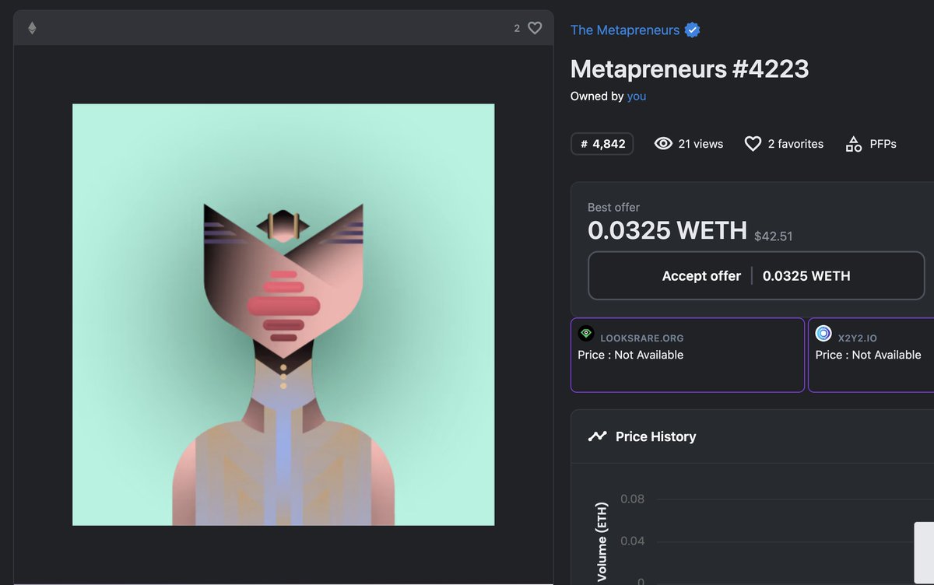Click the Volume (ETH) axis label
The image size is (934, 585).
(x=602, y=542)
